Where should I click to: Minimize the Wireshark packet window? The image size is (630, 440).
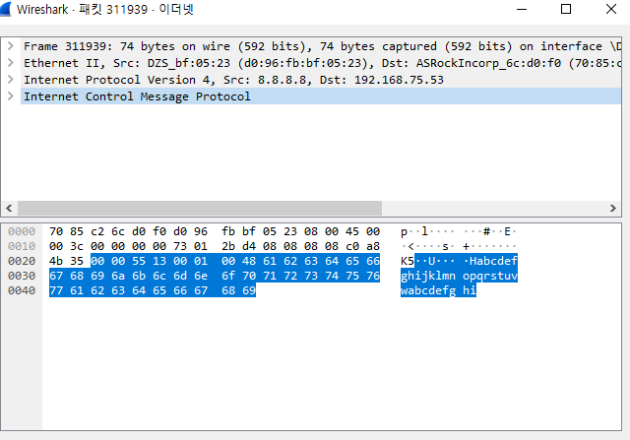pyautogui.click(x=522, y=9)
